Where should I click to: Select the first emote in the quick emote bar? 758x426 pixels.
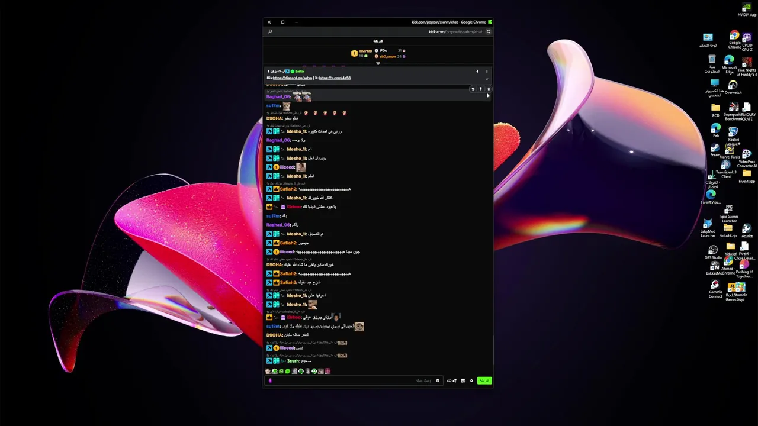coord(268,371)
